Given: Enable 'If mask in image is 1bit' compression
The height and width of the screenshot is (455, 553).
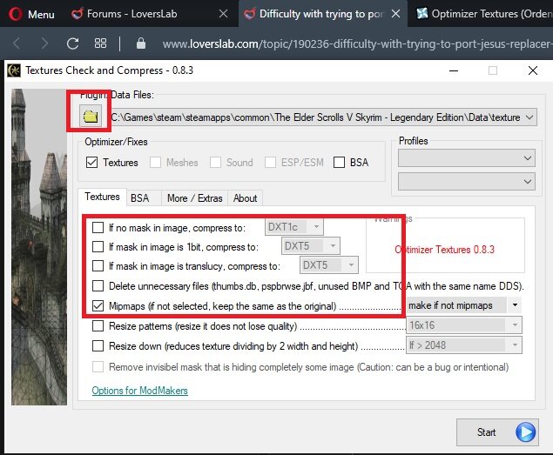Looking at the screenshot, I should click(x=98, y=246).
